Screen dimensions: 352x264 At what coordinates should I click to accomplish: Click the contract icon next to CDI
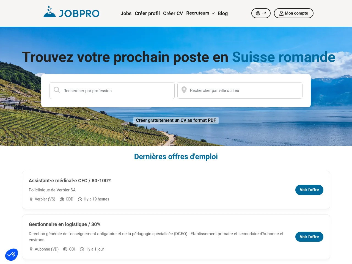pyautogui.click(x=65, y=249)
